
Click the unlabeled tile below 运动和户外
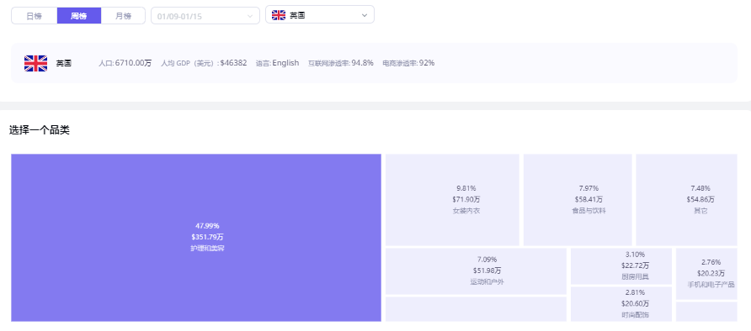pyautogui.click(x=476, y=309)
